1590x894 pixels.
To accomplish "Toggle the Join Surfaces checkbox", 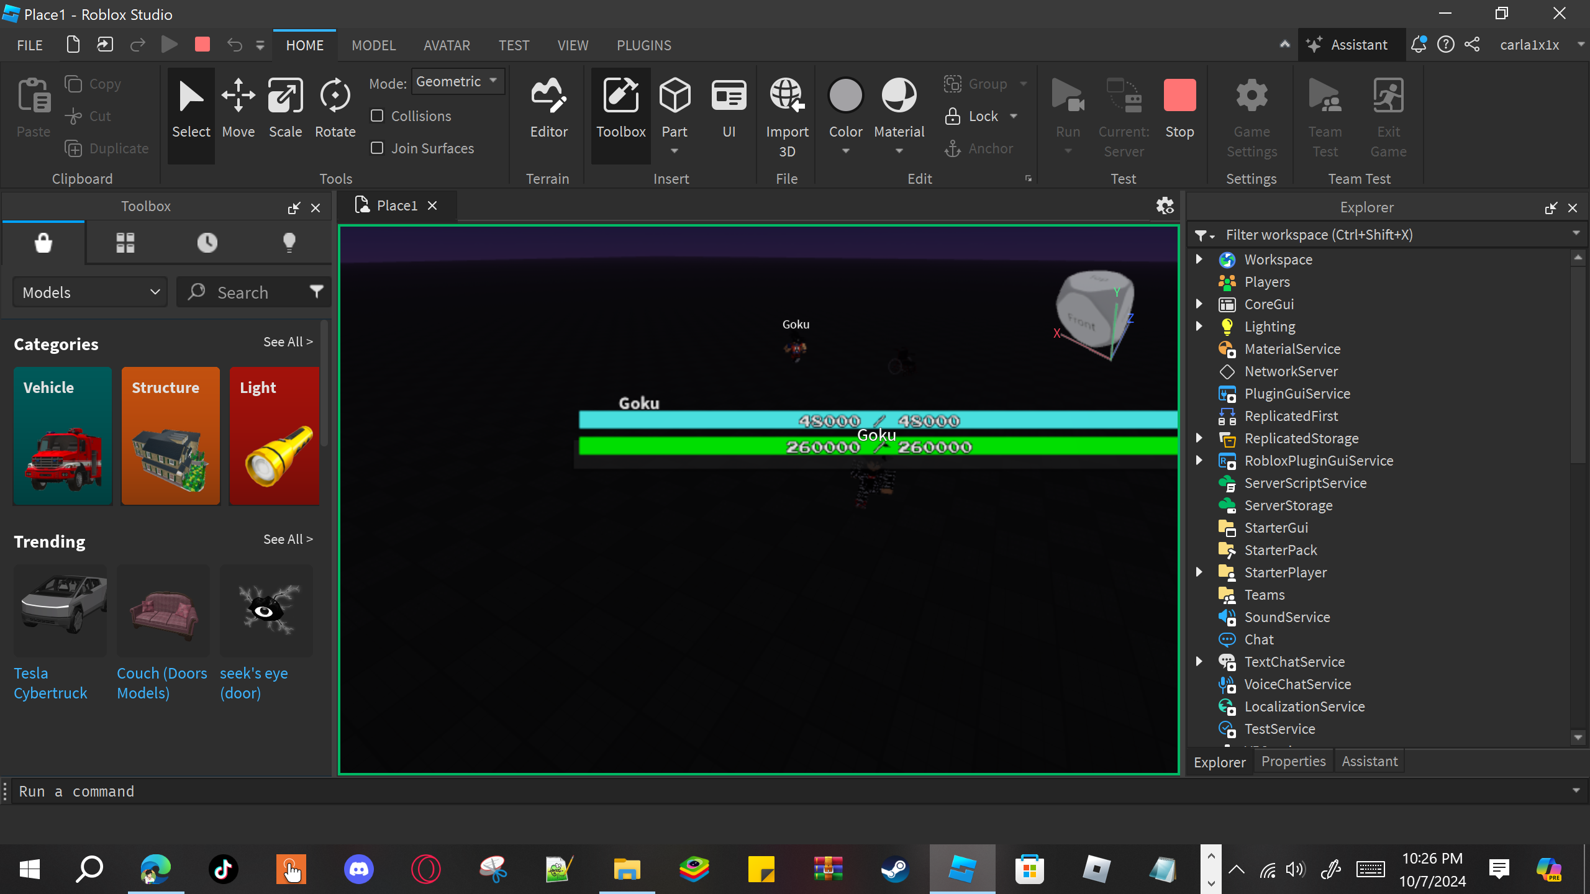I will point(377,148).
